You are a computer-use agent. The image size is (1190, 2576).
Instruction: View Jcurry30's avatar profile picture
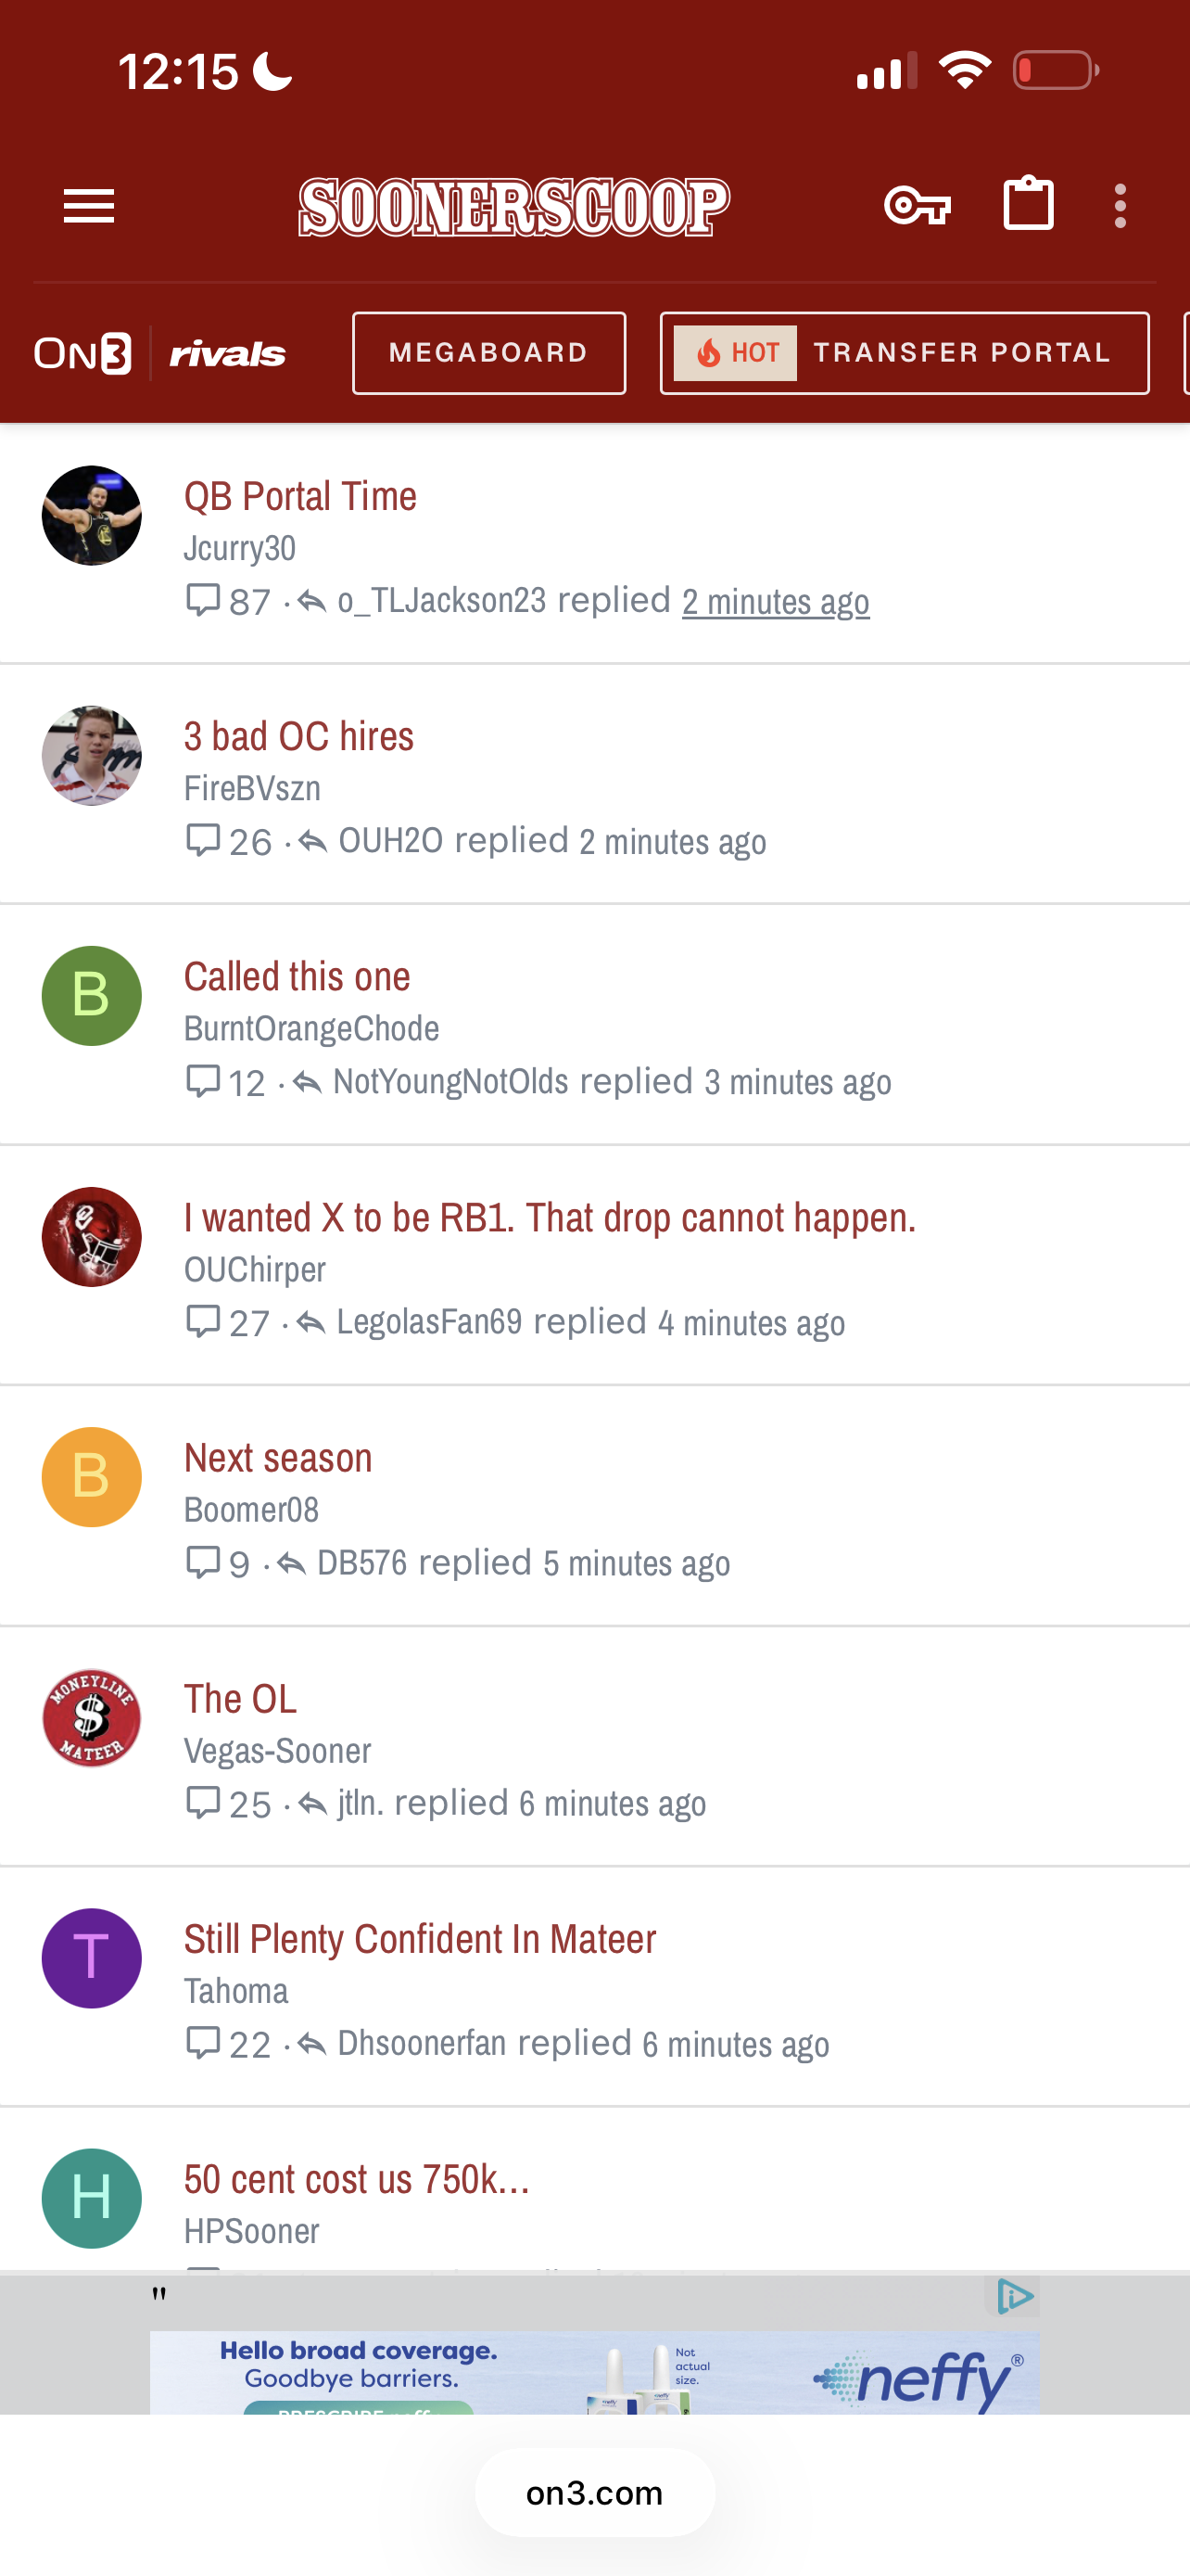pyautogui.click(x=92, y=516)
